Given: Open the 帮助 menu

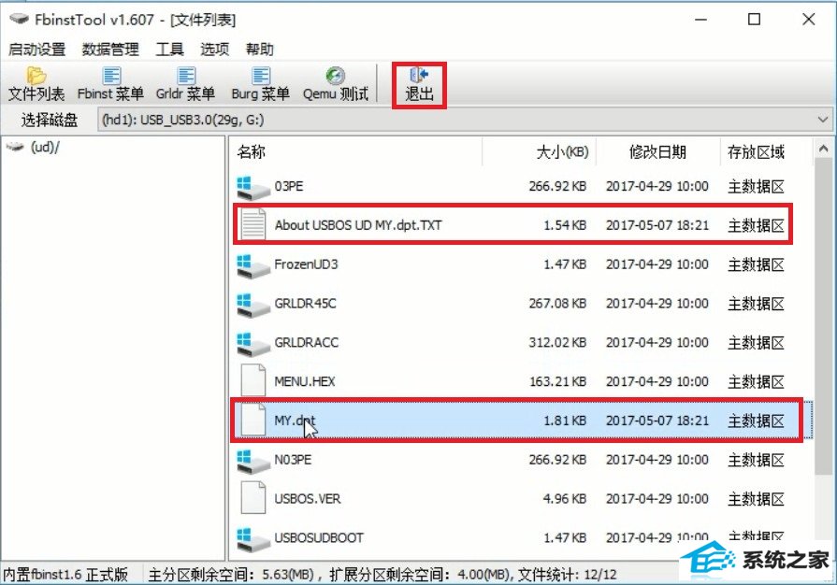Looking at the screenshot, I should tap(259, 49).
